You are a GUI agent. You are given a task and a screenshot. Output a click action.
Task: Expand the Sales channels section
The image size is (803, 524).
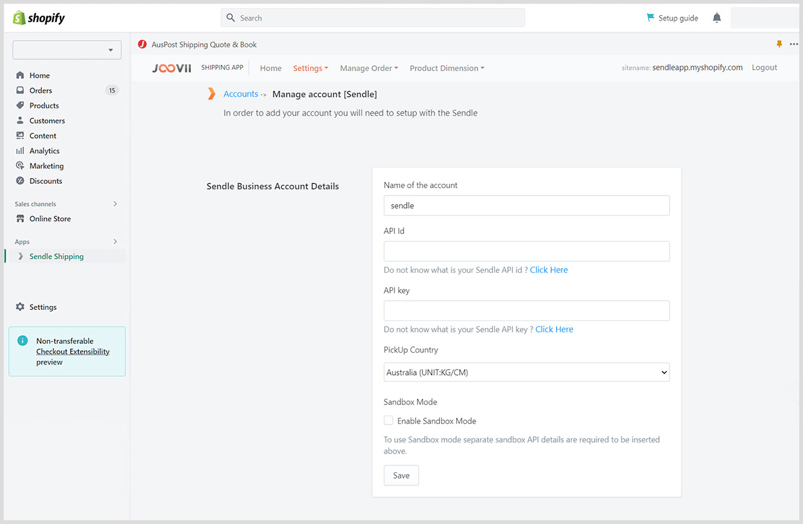(x=115, y=204)
